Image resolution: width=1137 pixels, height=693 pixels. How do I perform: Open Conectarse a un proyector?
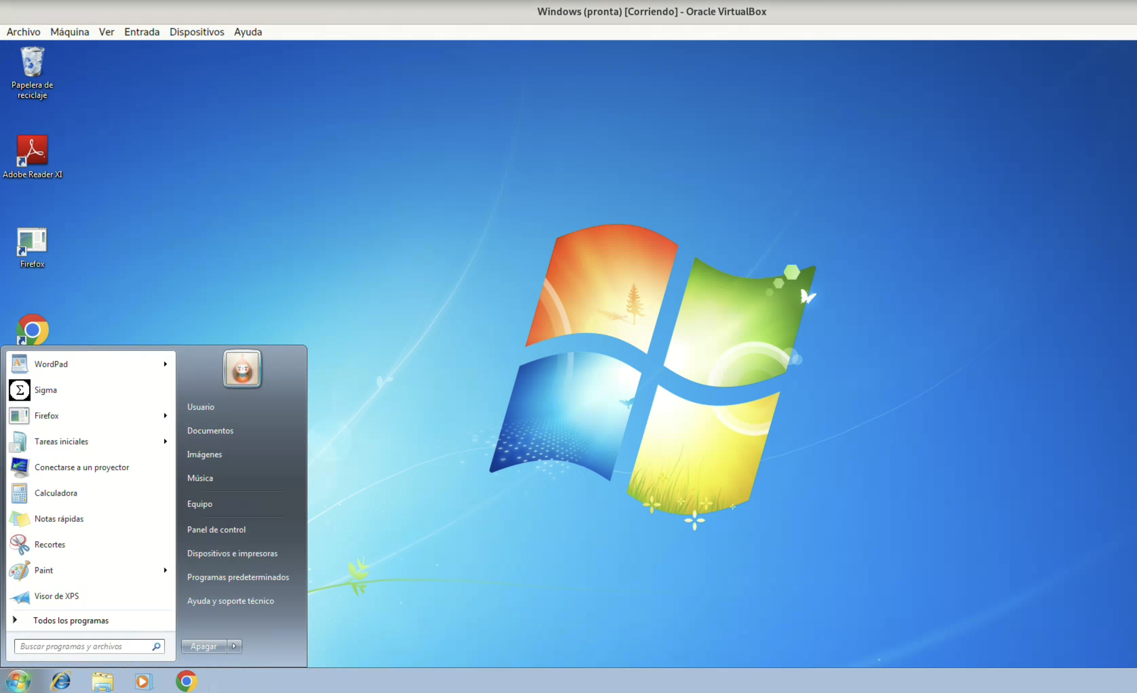pyautogui.click(x=90, y=467)
